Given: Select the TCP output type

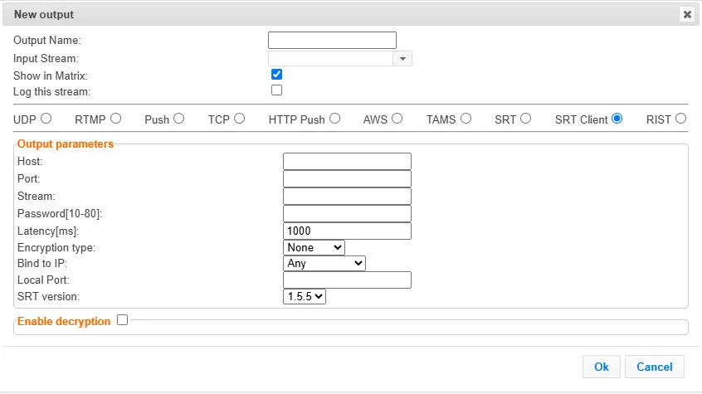Looking at the screenshot, I should point(240,119).
